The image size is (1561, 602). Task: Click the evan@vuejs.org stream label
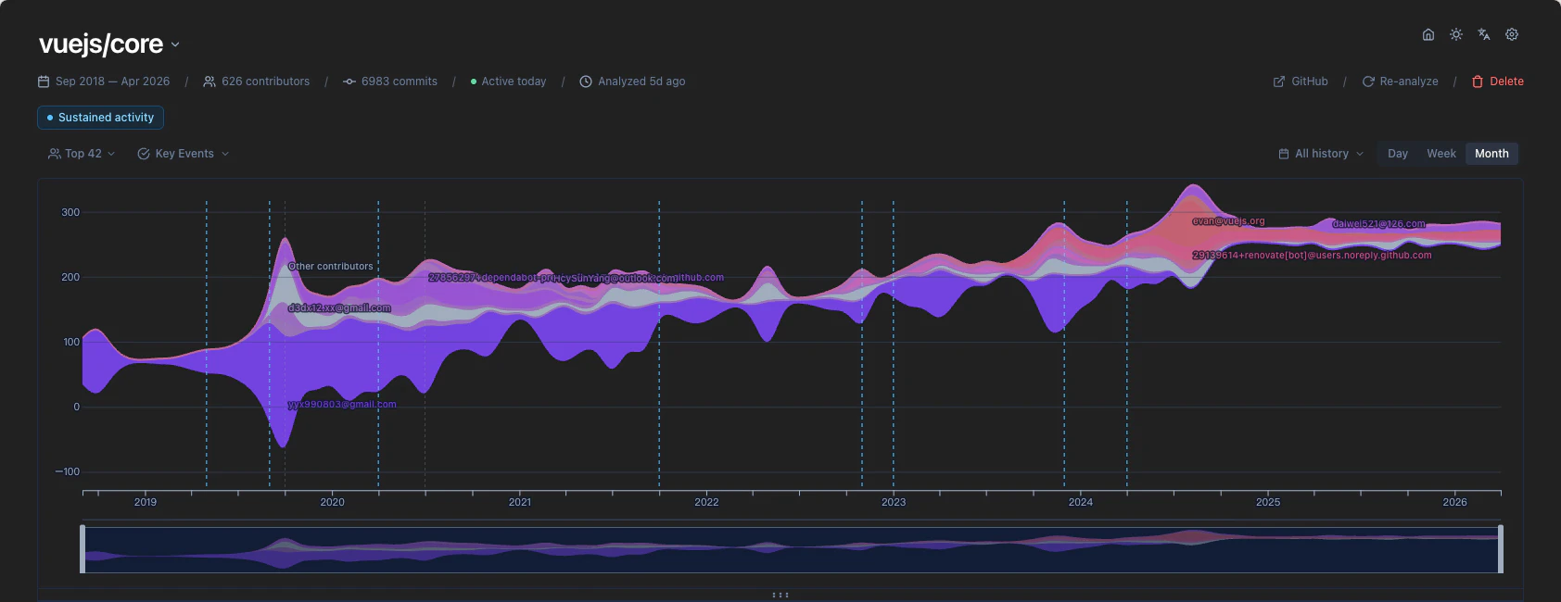(1228, 221)
